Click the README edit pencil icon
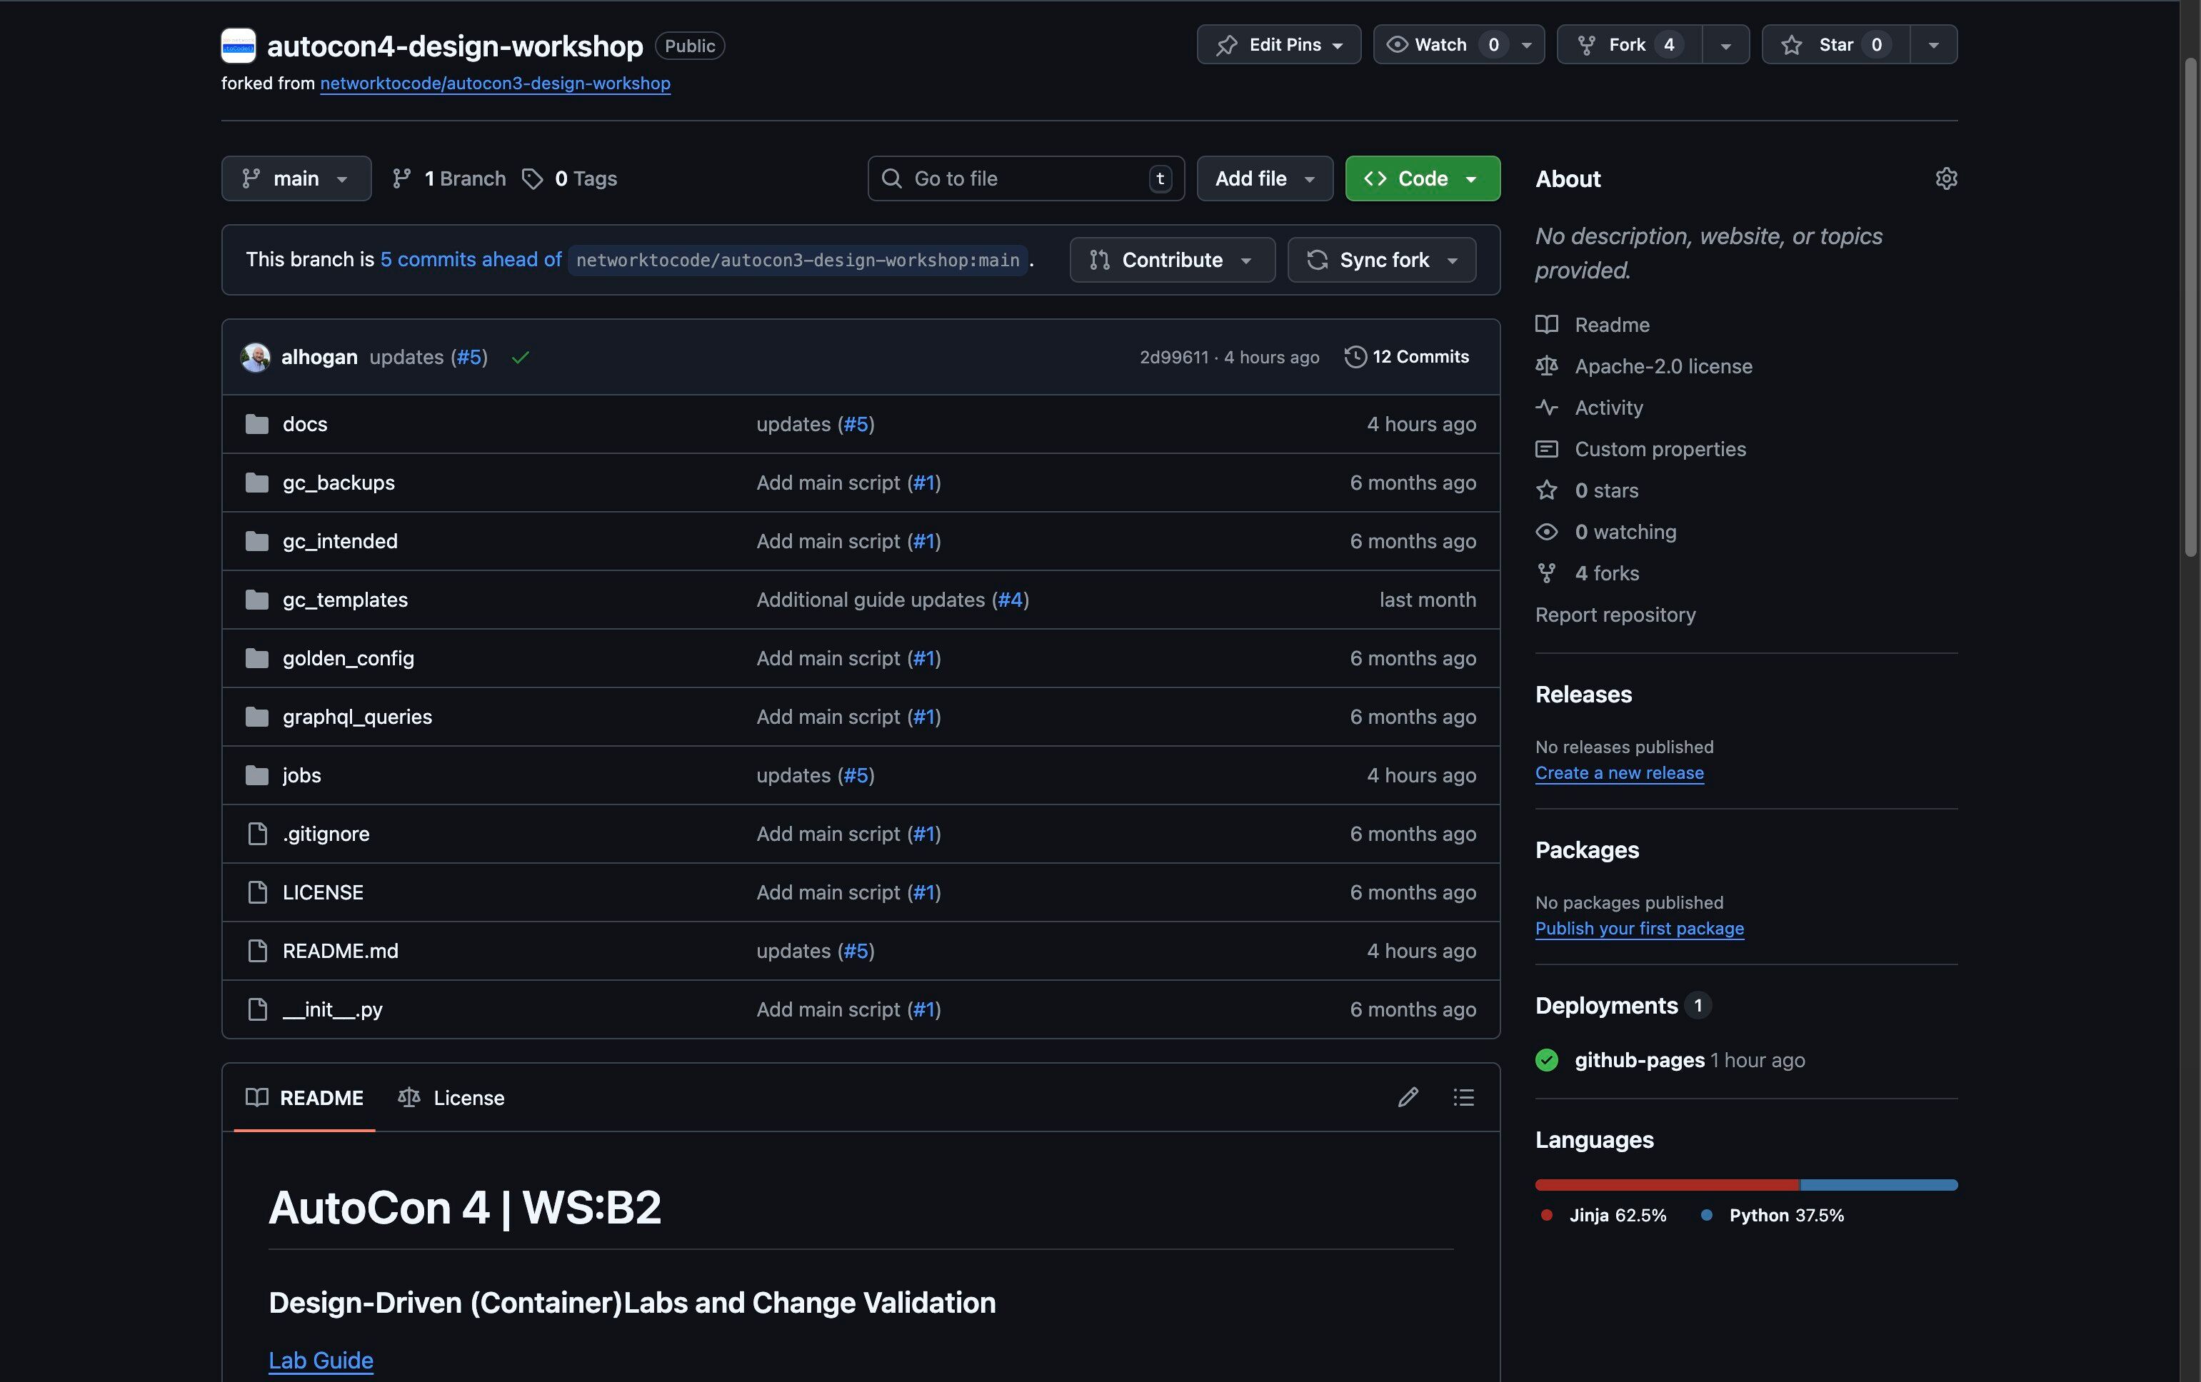 (x=1408, y=1097)
